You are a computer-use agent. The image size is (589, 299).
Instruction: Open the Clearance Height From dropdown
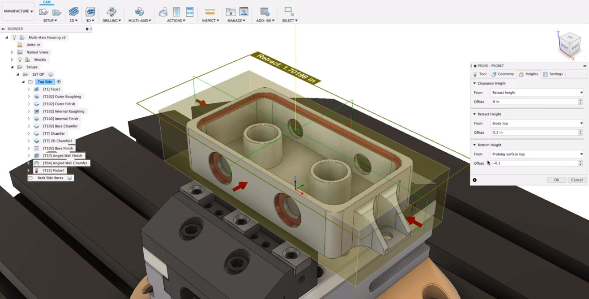[537, 93]
